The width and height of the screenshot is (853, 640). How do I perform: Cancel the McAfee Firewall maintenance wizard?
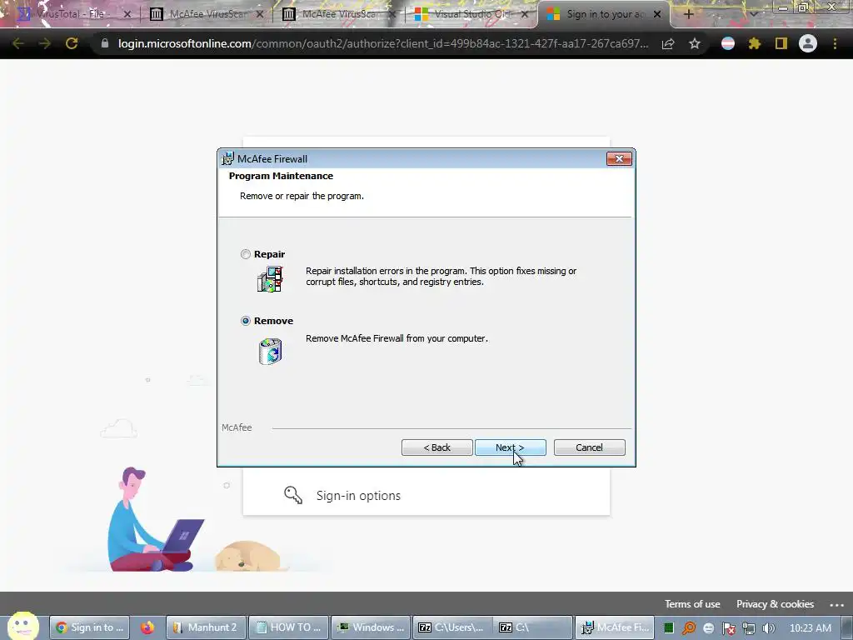[589, 447]
